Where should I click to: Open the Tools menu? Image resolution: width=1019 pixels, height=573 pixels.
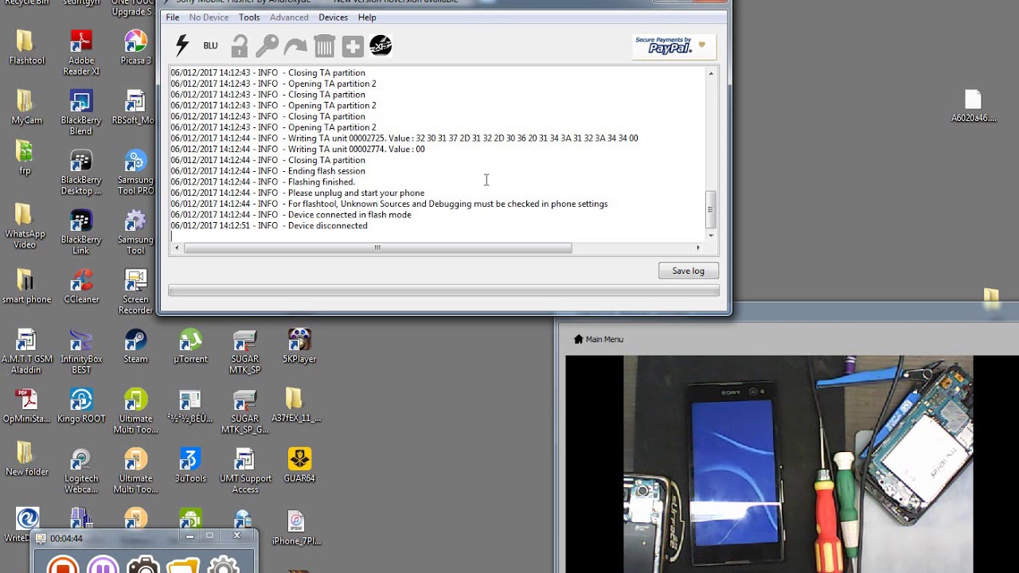point(249,18)
